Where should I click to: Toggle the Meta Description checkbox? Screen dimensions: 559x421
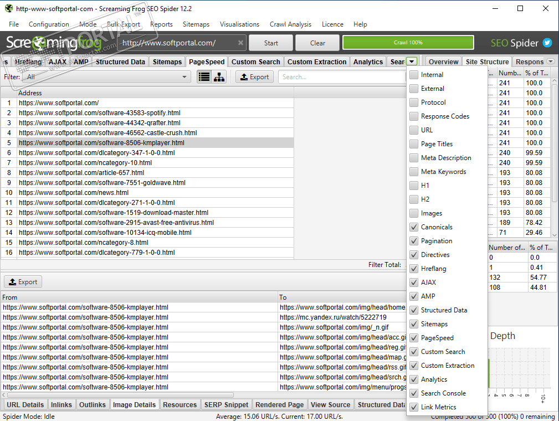click(x=413, y=158)
